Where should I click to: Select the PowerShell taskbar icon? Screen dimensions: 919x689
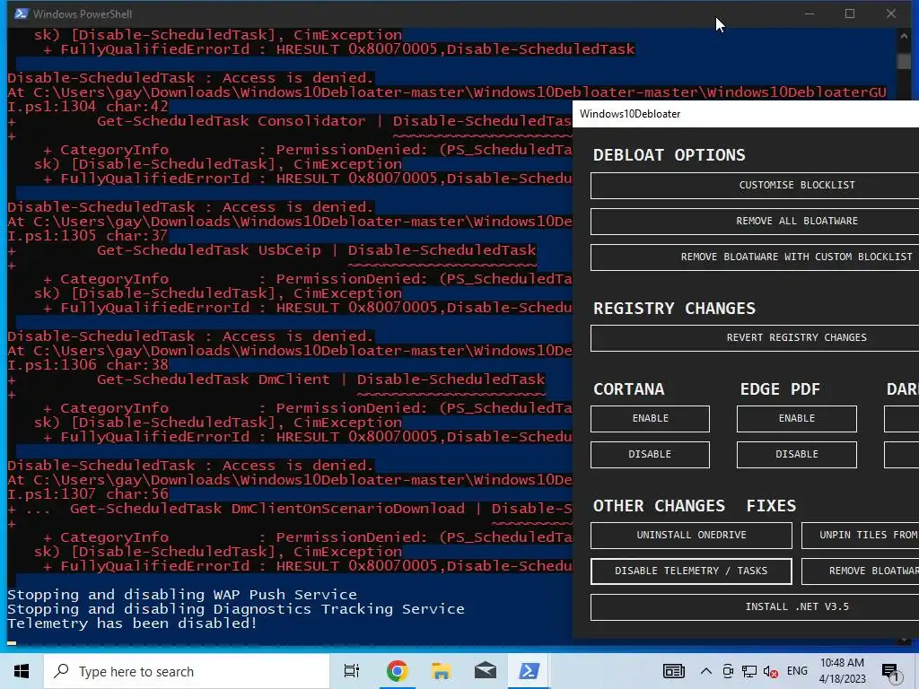coord(530,671)
